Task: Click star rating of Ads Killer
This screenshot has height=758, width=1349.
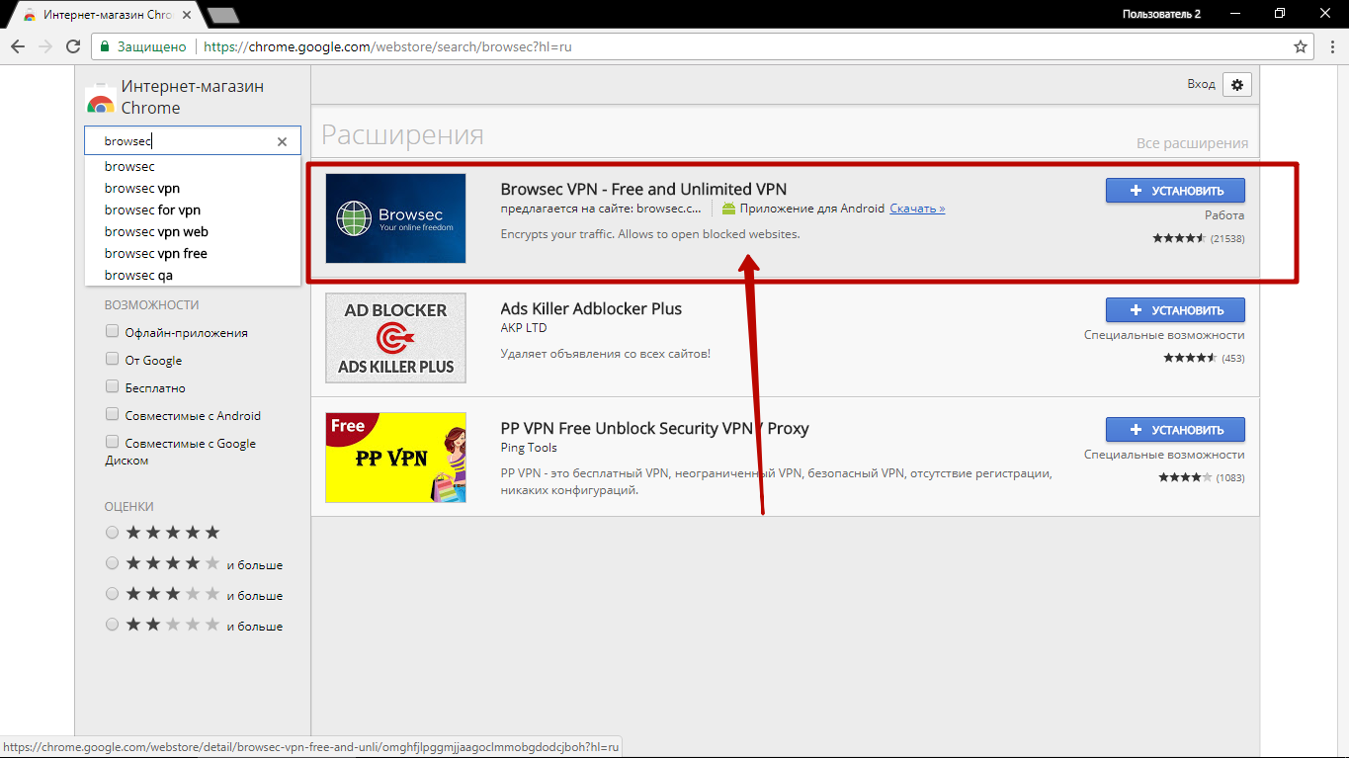Action: (1190, 358)
